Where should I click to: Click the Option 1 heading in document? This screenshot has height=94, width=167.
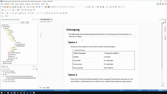click(x=73, y=42)
